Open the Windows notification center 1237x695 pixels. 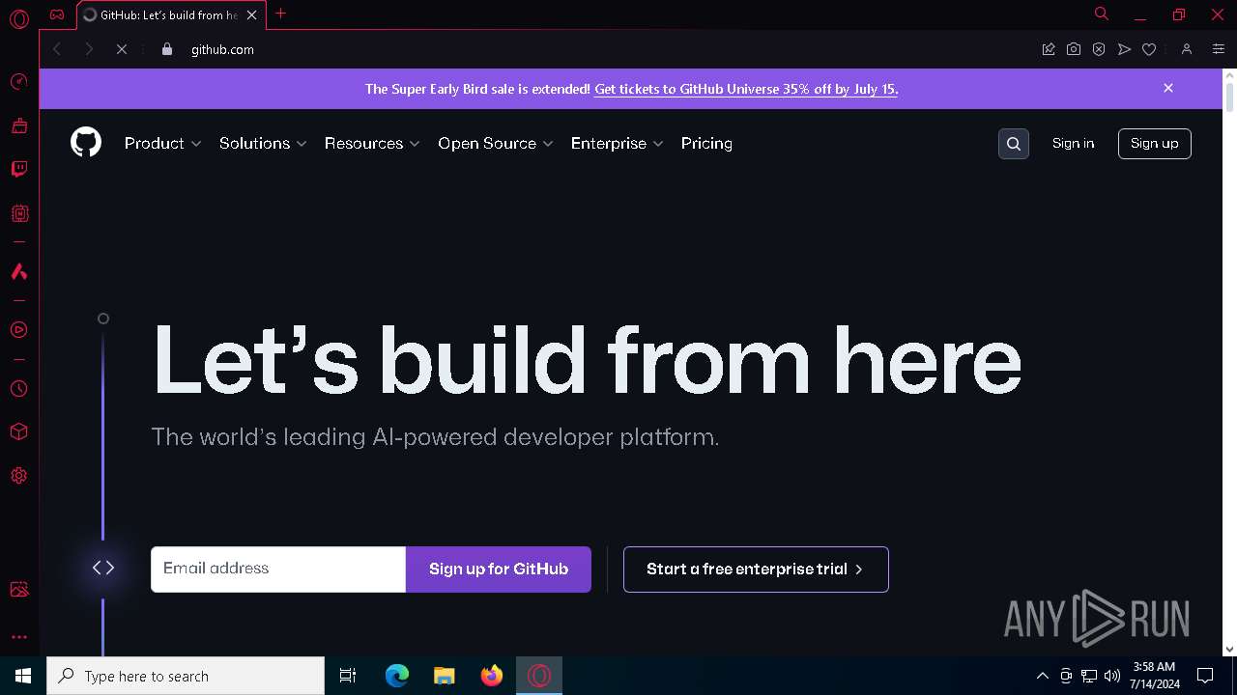1205,676
